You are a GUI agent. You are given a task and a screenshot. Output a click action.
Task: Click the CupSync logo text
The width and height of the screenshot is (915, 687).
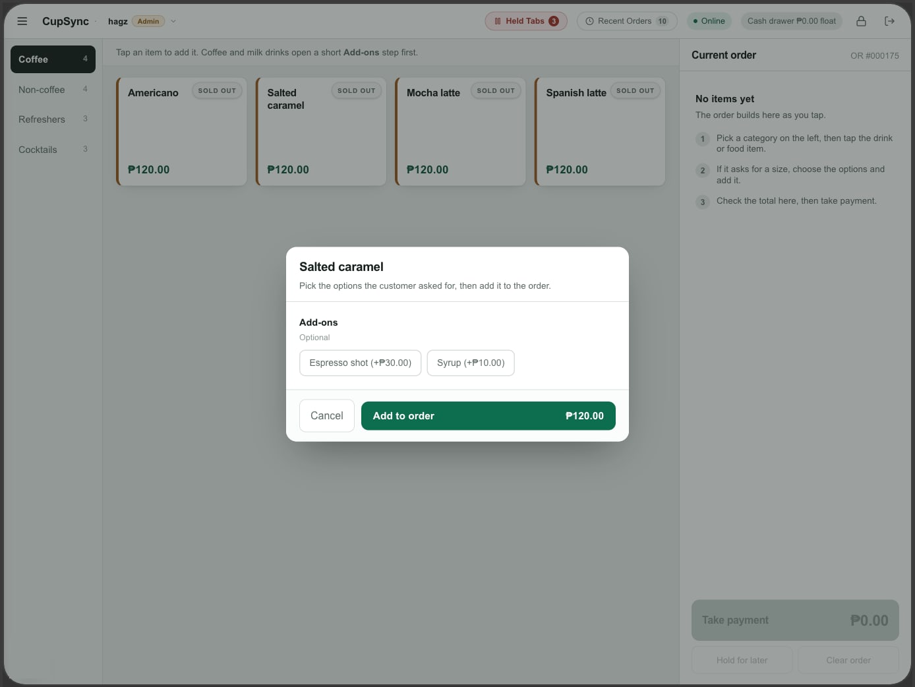point(65,21)
